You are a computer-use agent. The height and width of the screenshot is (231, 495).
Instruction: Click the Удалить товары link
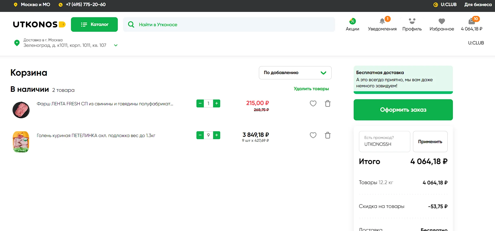point(311,89)
